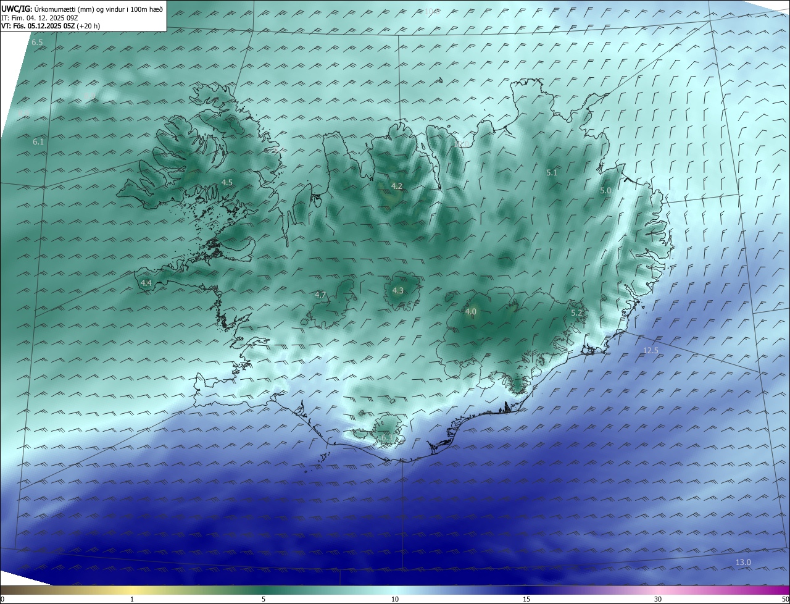Viewport: 790px width, 604px height.
Task: Click the pale yellow colour above scale tick 1
Action: 132,590
